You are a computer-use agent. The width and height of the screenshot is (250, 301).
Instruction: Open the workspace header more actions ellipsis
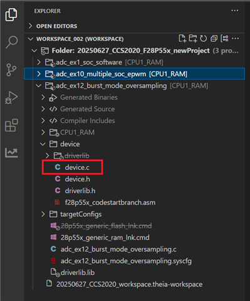[x=236, y=38]
